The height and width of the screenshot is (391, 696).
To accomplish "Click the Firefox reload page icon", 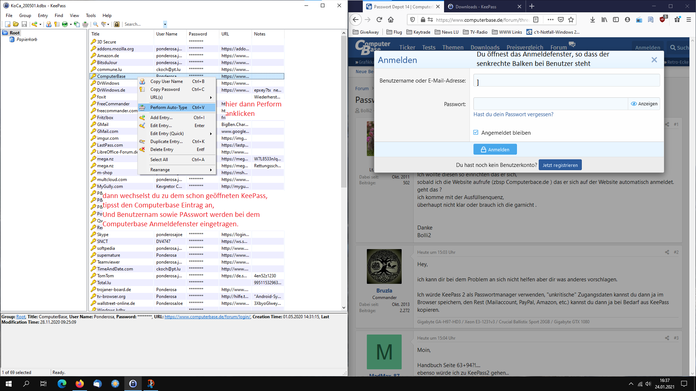I will tap(379, 20).
